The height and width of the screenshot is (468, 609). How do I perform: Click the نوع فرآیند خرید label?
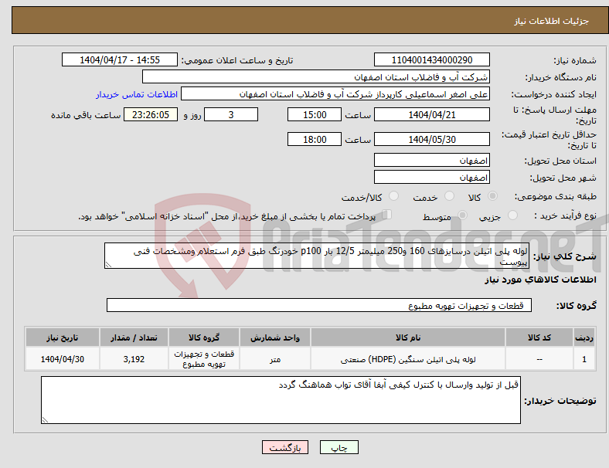(565, 215)
